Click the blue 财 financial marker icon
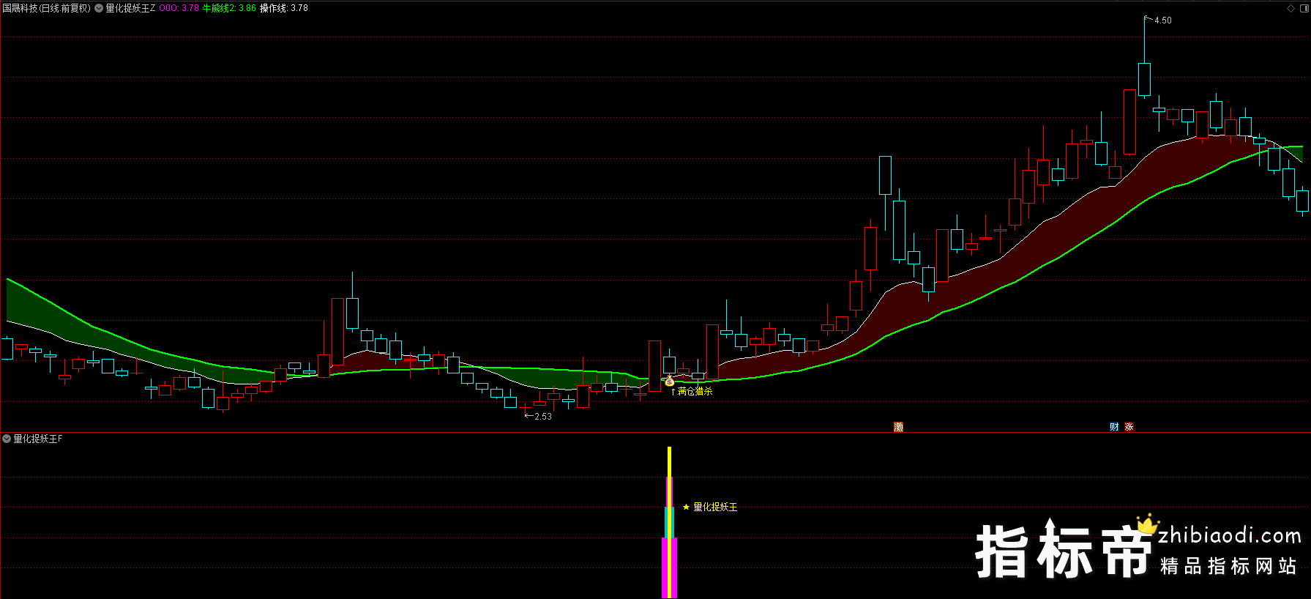This screenshot has width=1311, height=599. [x=1114, y=427]
